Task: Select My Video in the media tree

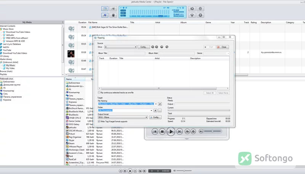Action: pos(10,68)
